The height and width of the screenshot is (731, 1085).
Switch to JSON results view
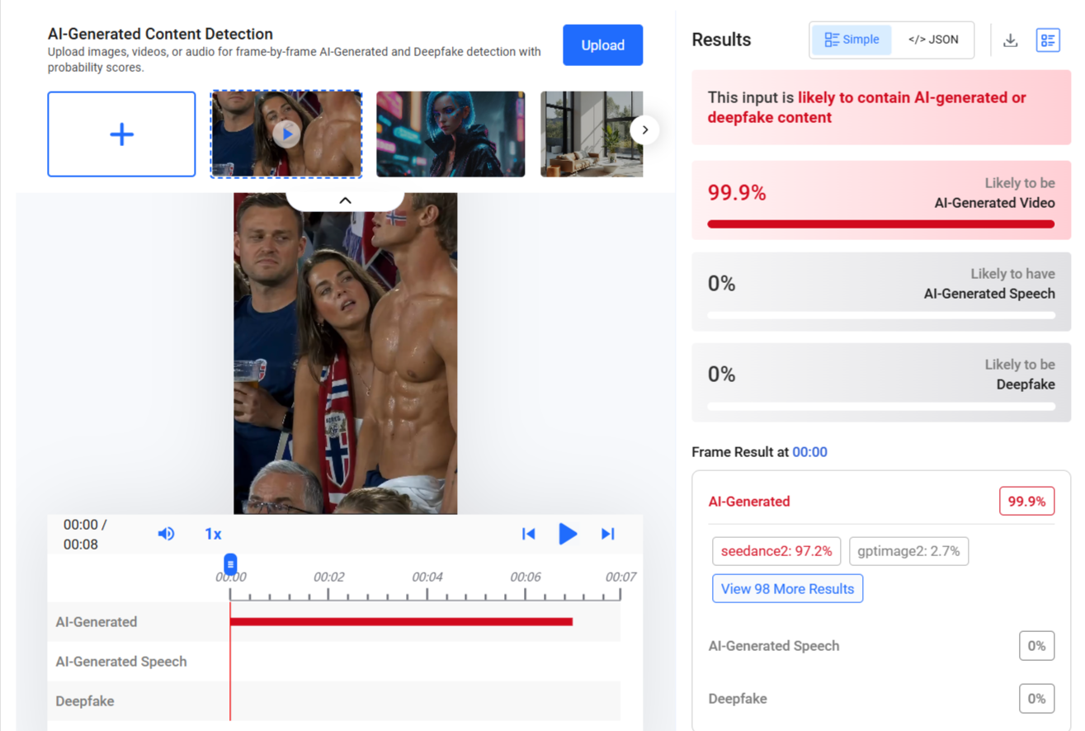[933, 40]
